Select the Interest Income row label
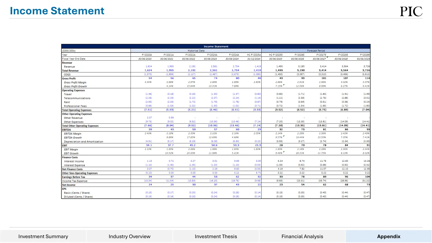The height and width of the screenshot is (243, 432). (74, 161)
